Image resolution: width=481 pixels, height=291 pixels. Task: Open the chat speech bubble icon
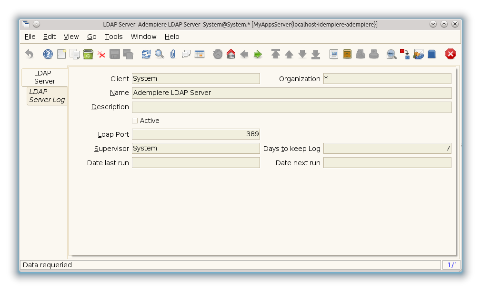click(x=186, y=54)
